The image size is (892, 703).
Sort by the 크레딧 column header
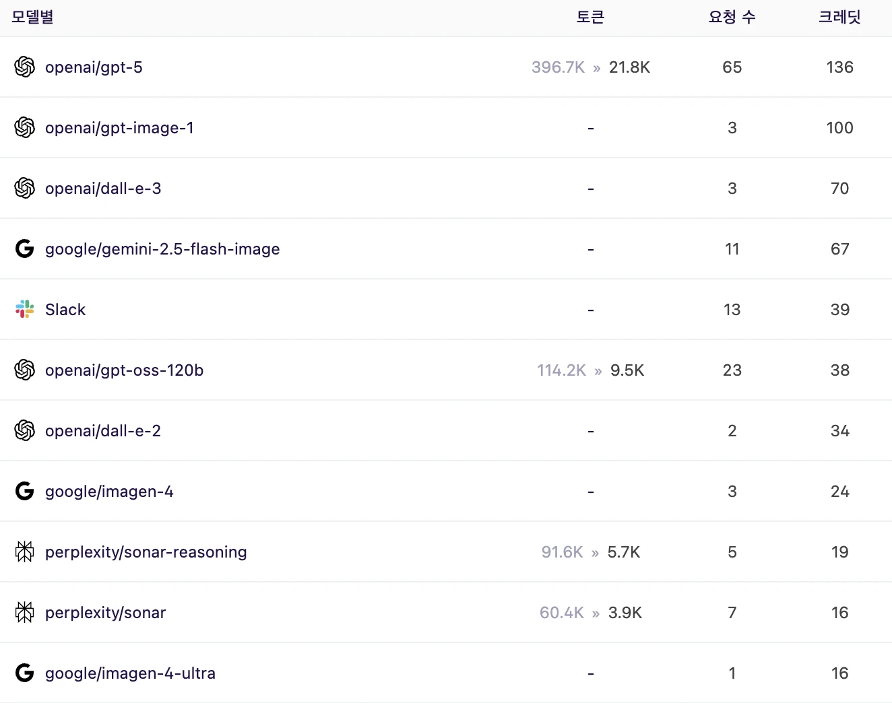839,18
